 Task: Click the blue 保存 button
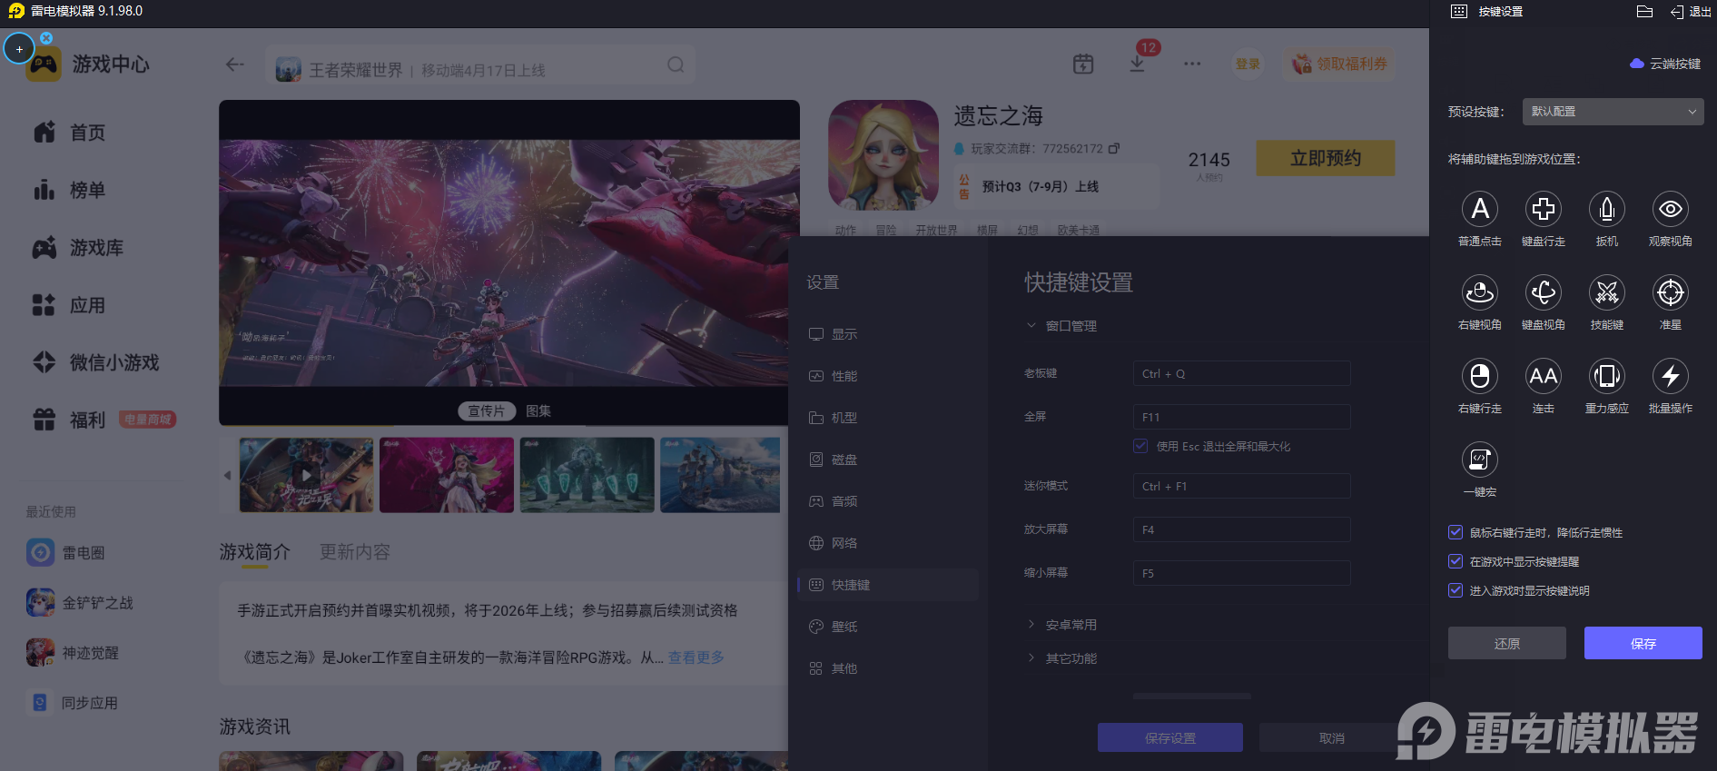click(x=1643, y=643)
